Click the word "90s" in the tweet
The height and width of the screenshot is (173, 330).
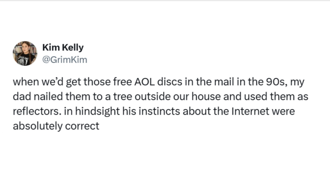coord(279,82)
